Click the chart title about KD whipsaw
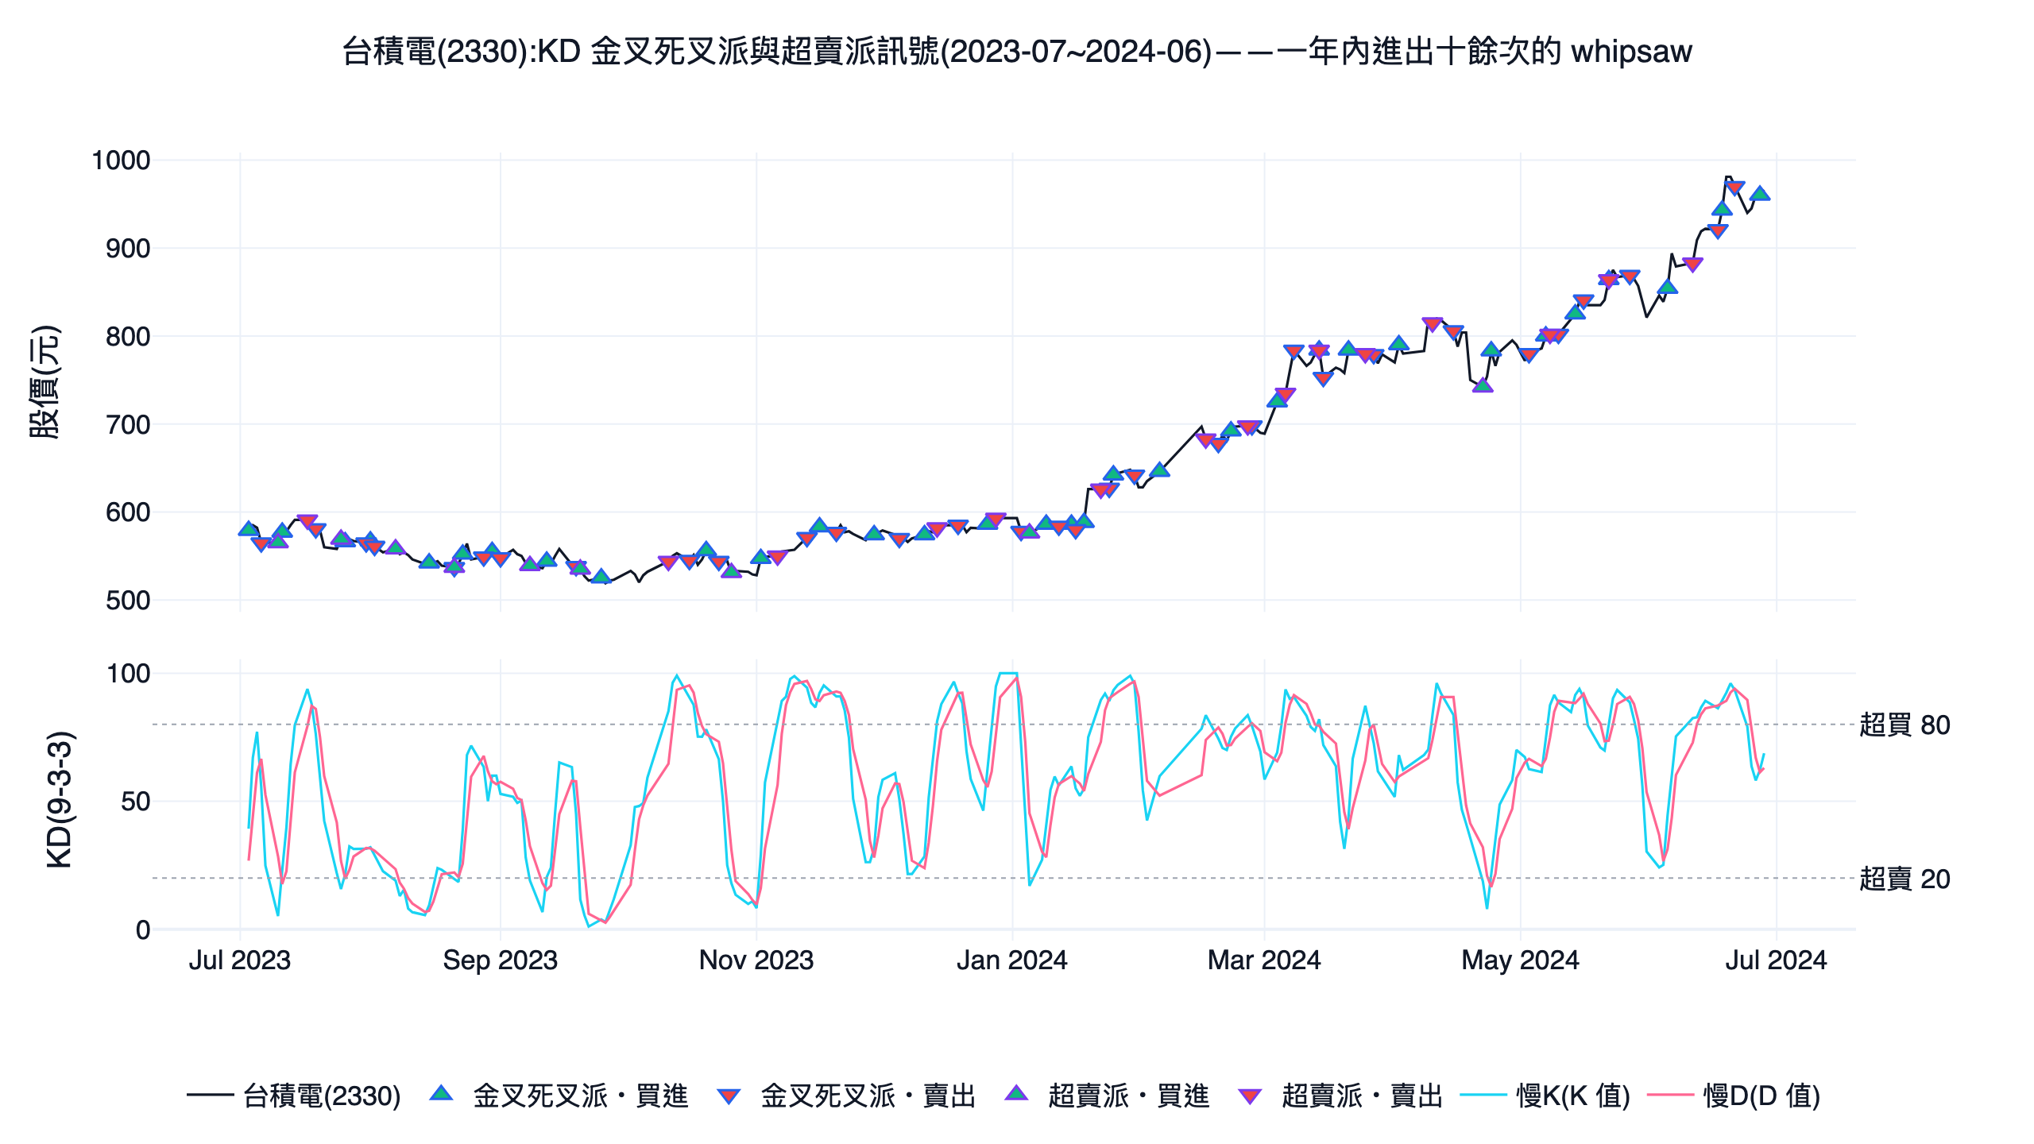The image size is (2034, 1144). pos(1017,52)
